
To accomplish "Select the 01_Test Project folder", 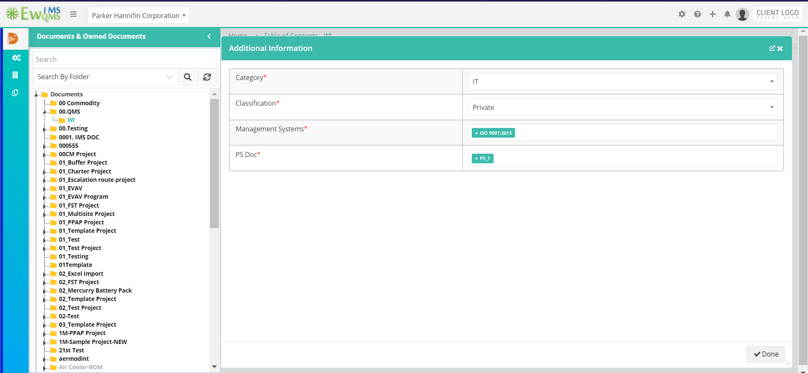I will click(80, 248).
